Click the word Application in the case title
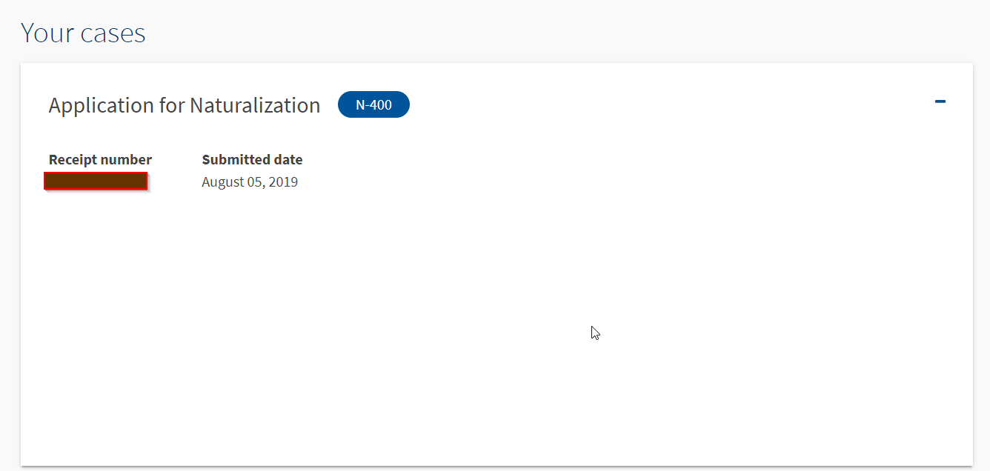Screen dimensions: 990x471 click(101, 105)
